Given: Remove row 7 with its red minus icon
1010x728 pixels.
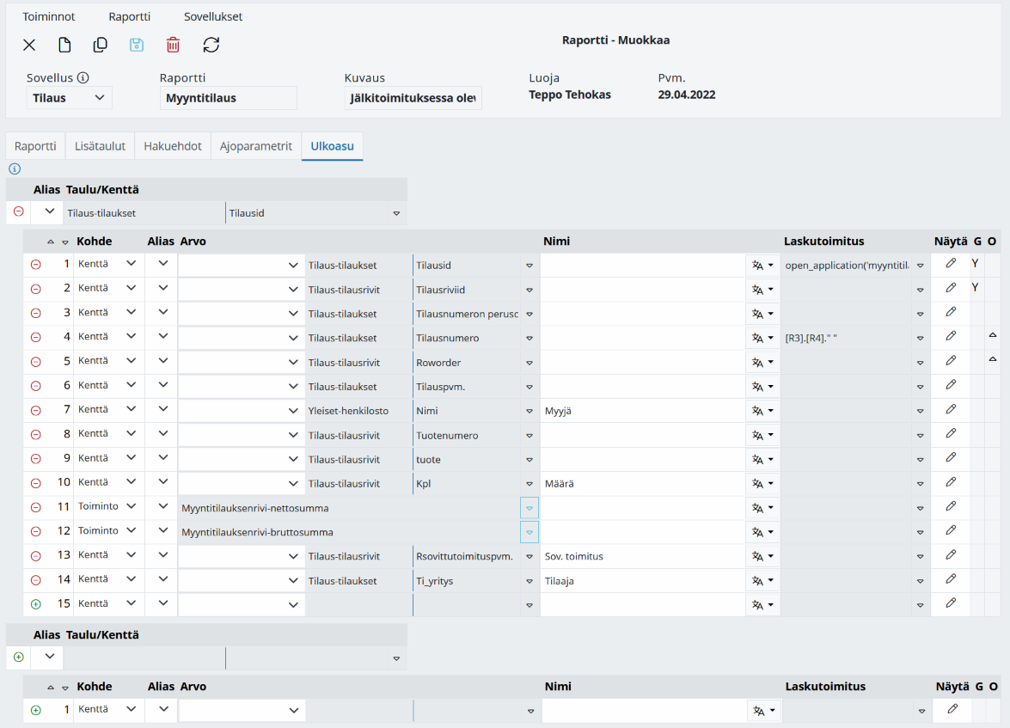Looking at the screenshot, I should click(x=36, y=410).
